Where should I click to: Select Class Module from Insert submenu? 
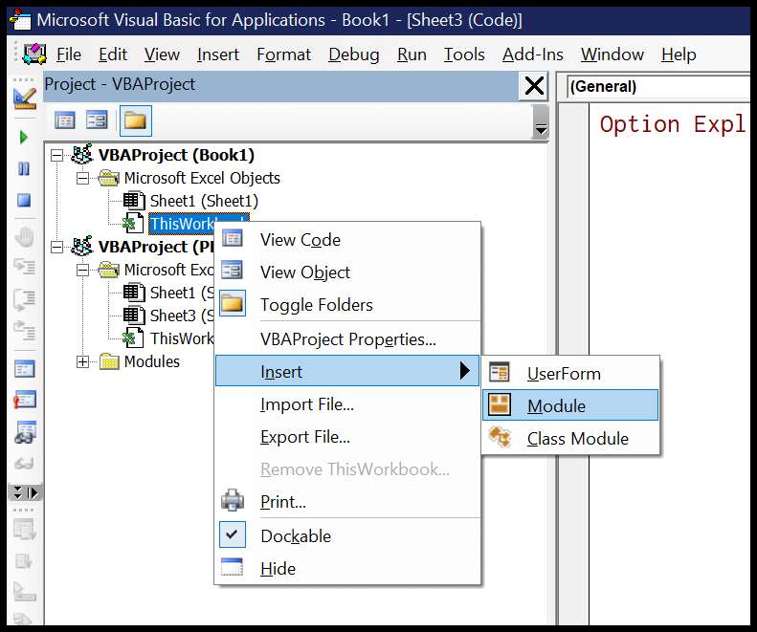(x=570, y=439)
